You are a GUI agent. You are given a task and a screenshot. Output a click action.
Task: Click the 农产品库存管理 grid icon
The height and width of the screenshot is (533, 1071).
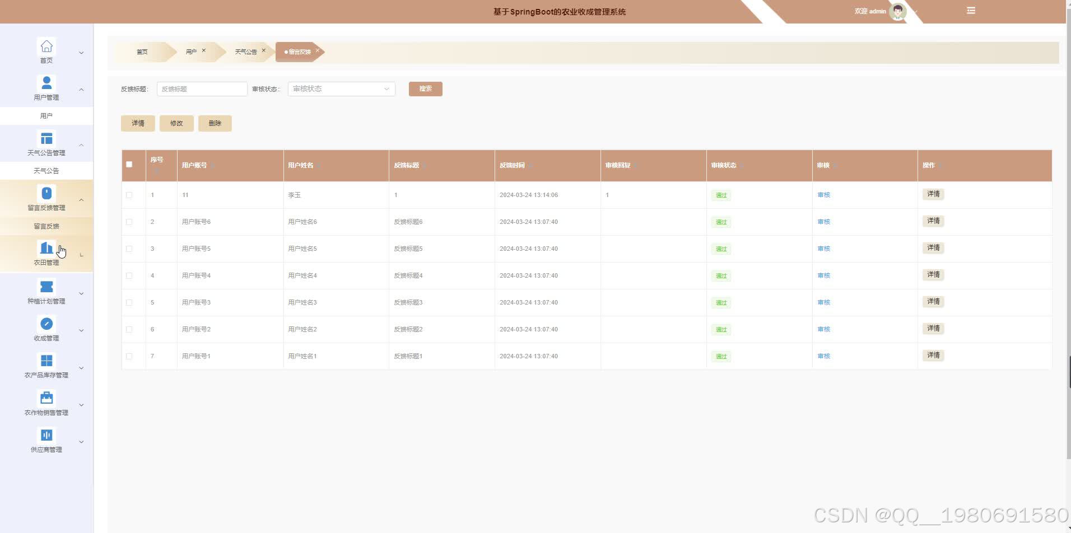tap(46, 361)
